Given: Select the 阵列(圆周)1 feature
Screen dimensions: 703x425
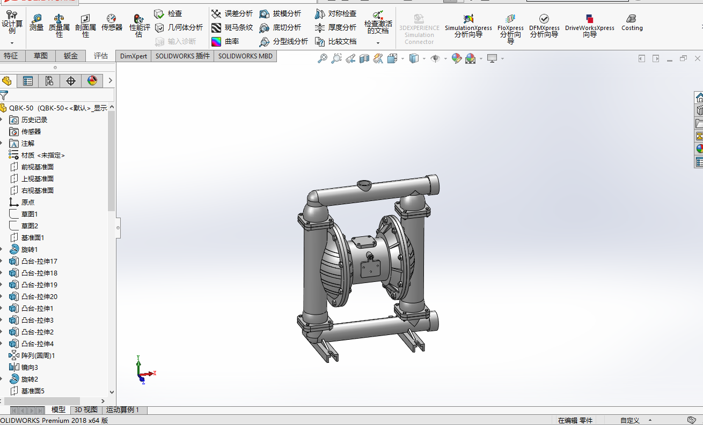Looking at the screenshot, I should click(32, 356).
